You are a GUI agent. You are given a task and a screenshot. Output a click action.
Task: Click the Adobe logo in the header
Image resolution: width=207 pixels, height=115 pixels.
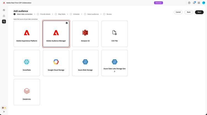(4, 3)
